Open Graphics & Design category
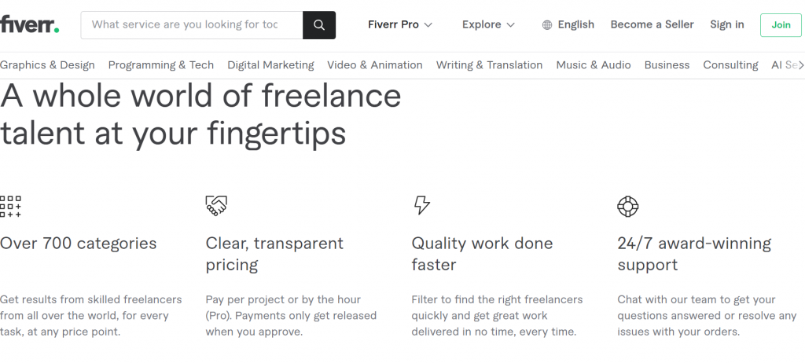This screenshot has height=363, width=805. tap(47, 65)
